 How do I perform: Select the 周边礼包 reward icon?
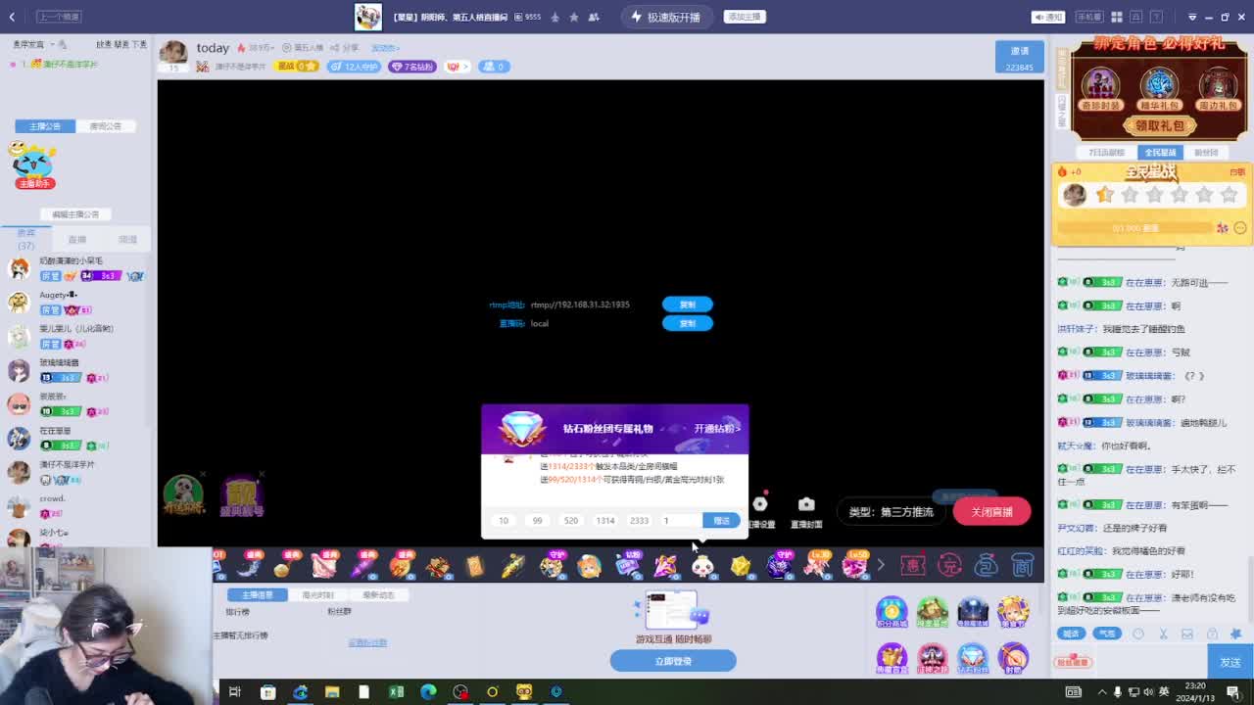tap(1218, 88)
